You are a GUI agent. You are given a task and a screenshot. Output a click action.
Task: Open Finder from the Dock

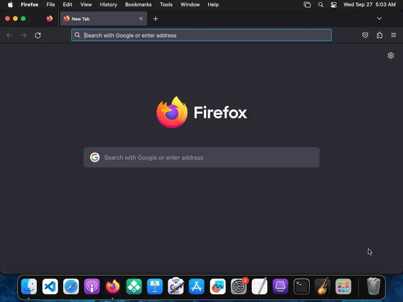tap(29, 286)
